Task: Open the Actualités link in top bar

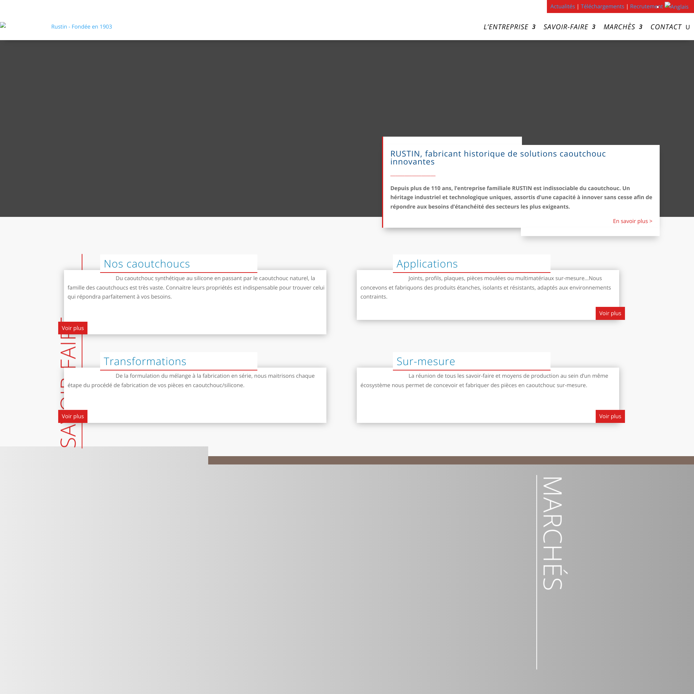Action: pos(562,7)
